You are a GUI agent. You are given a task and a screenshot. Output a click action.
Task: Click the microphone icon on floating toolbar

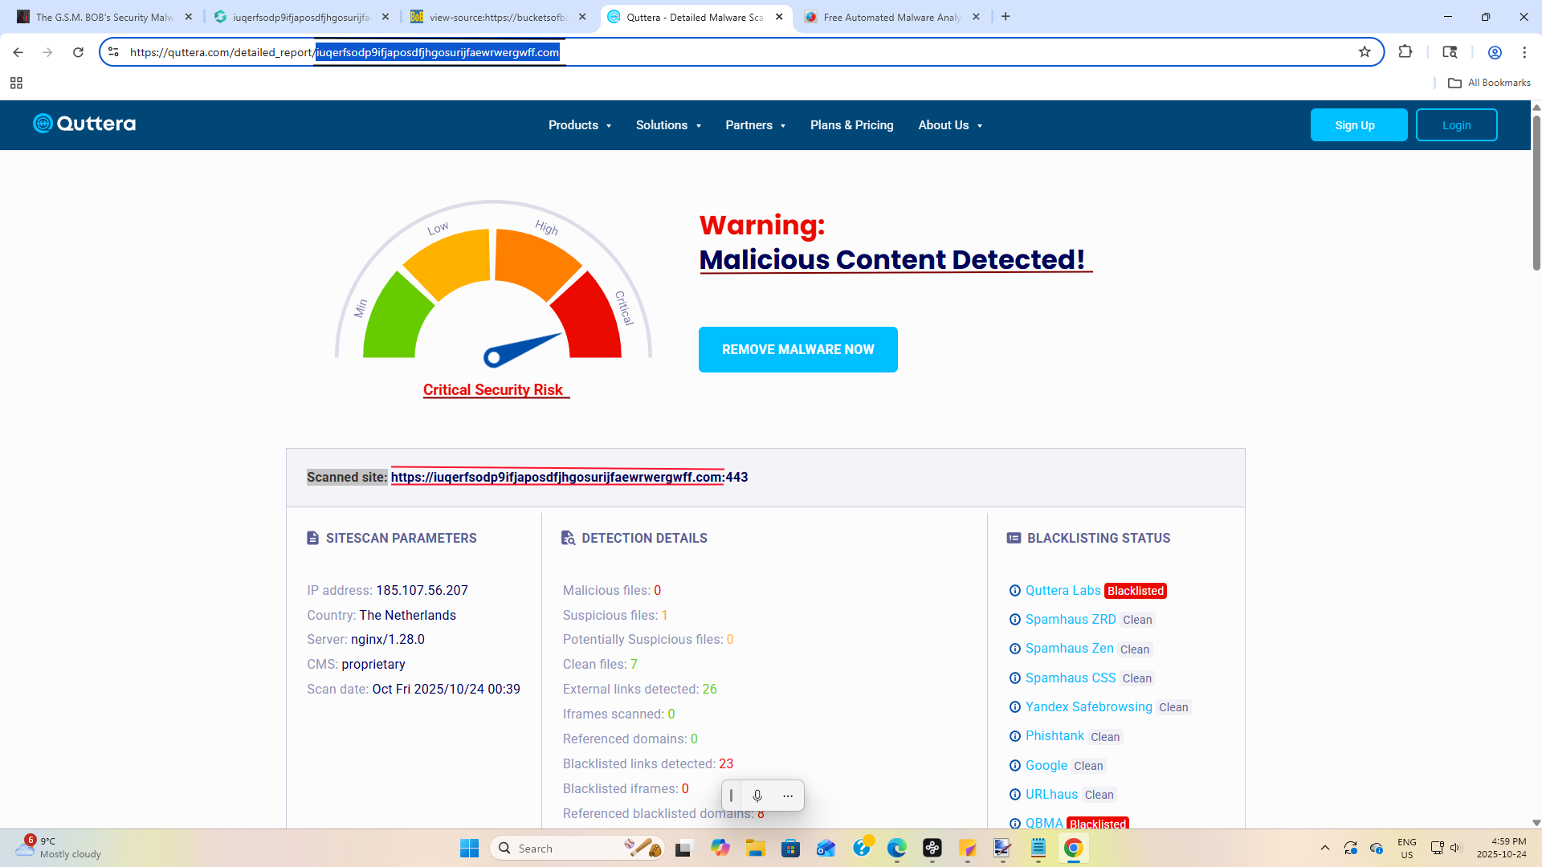tap(757, 796)
